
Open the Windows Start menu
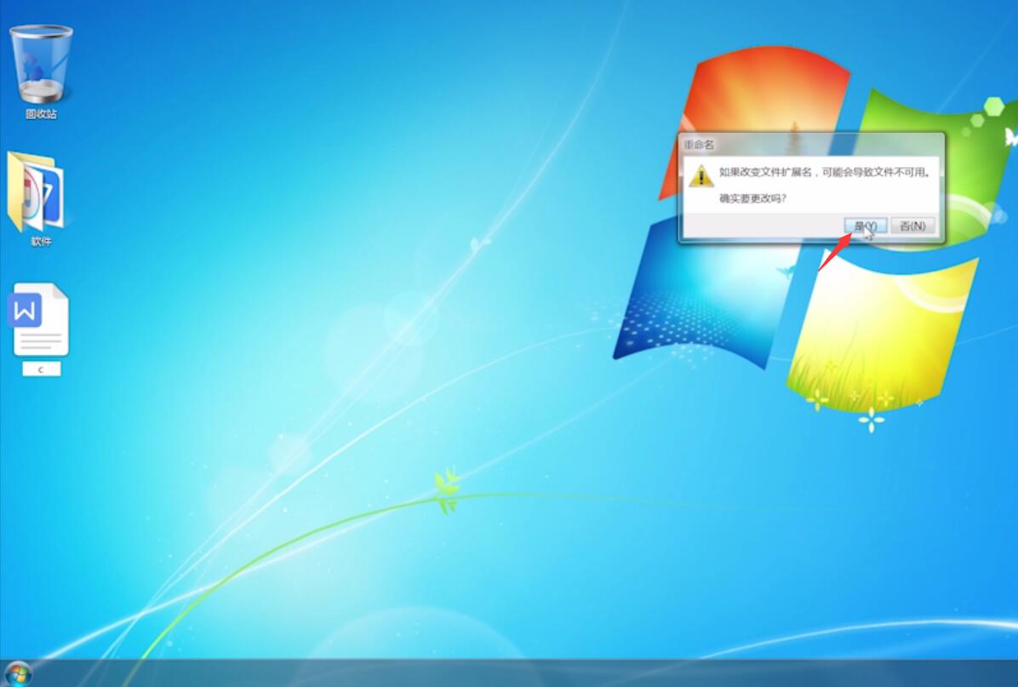[18, 674]
